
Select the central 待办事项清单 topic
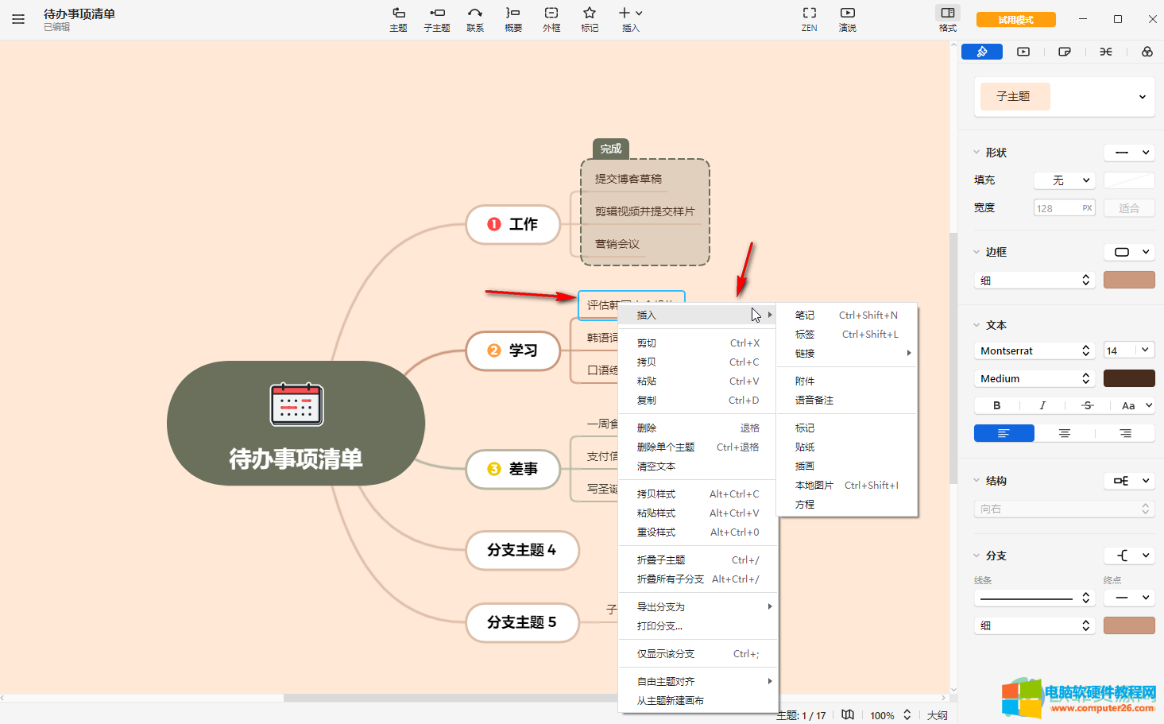(x=296, y=424)
